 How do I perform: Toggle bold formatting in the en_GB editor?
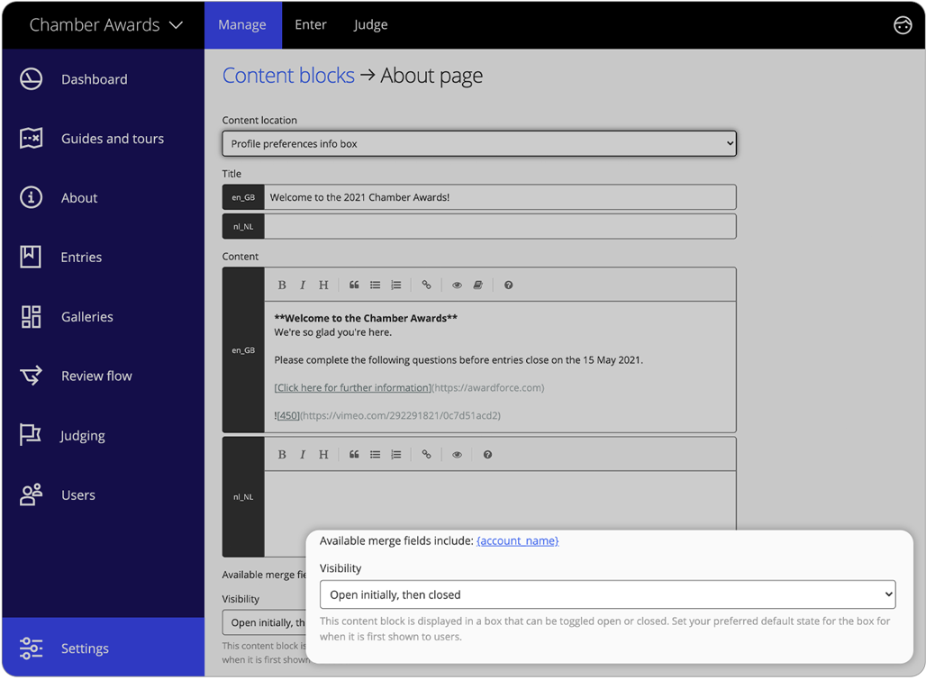pyautogui.click(x=282, y=285)
